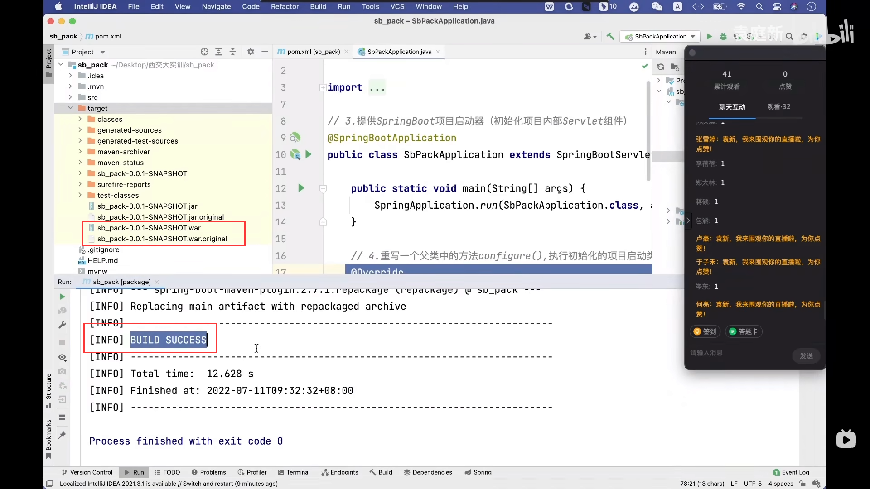Screen dimensions: 870x489
Task: Toggle the import fold marker on line 3
Action: pos(323,87)
